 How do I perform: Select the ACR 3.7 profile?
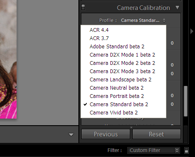point(123,38)
